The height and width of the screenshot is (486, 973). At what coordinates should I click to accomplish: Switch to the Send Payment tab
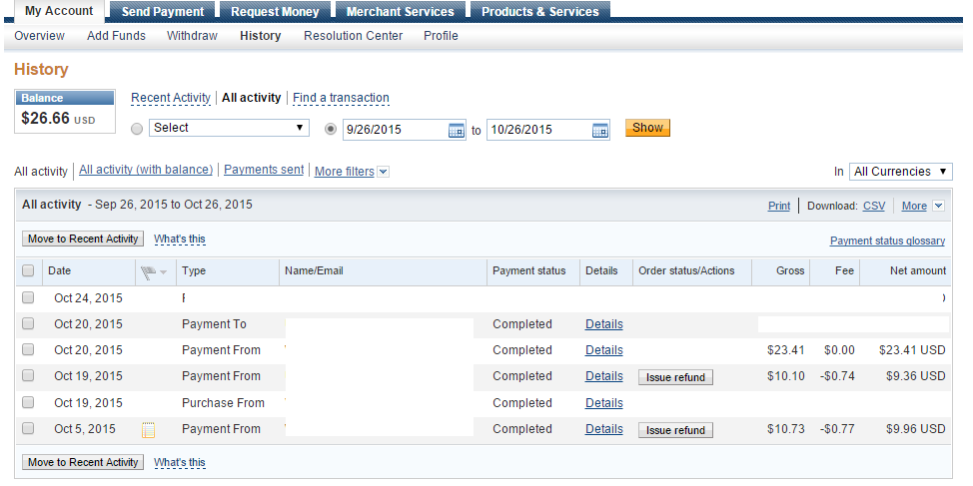[x=163, y=12]
